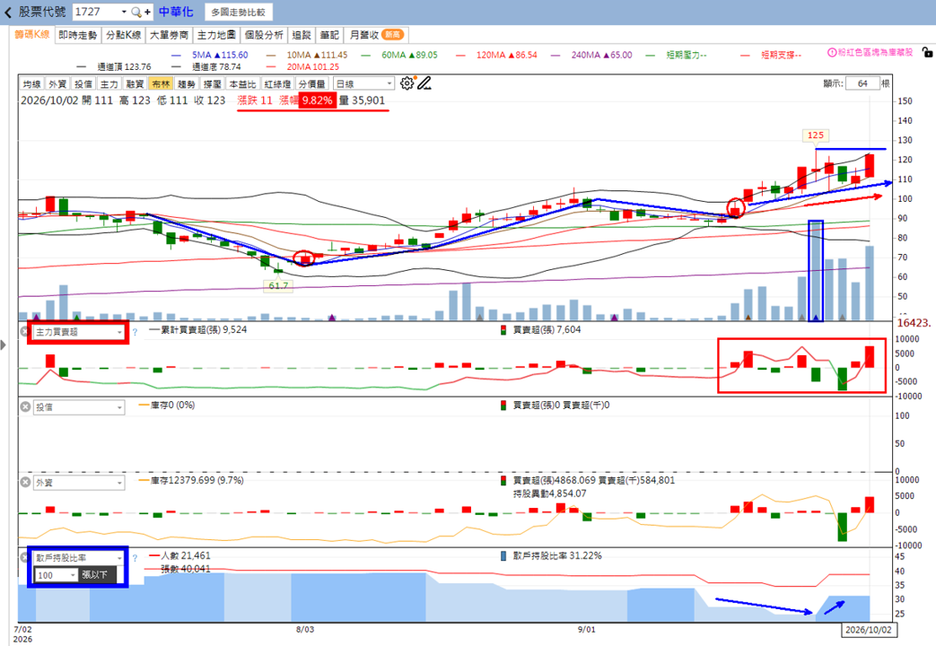Turn off the 布林 Bollinger overlay

(x=161, y=84)
